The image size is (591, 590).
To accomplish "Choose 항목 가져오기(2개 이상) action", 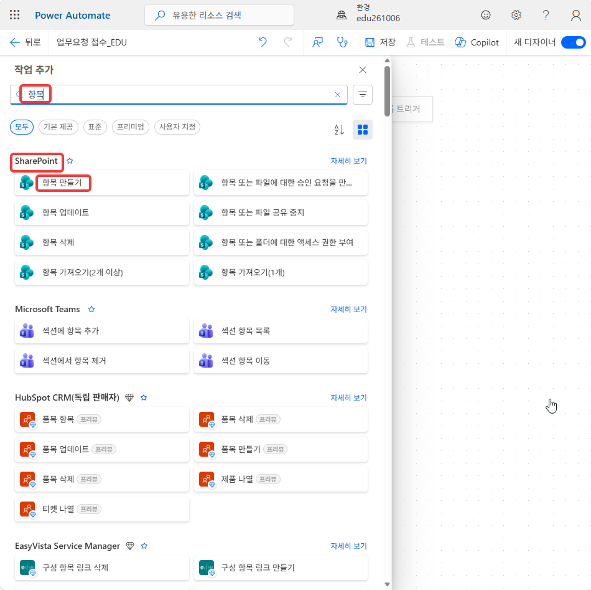I will (x=102, y=272).
